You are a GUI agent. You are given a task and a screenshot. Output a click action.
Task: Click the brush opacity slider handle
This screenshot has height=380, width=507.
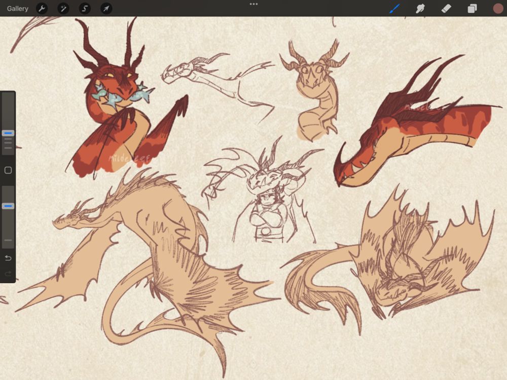[x=8, y=206]
